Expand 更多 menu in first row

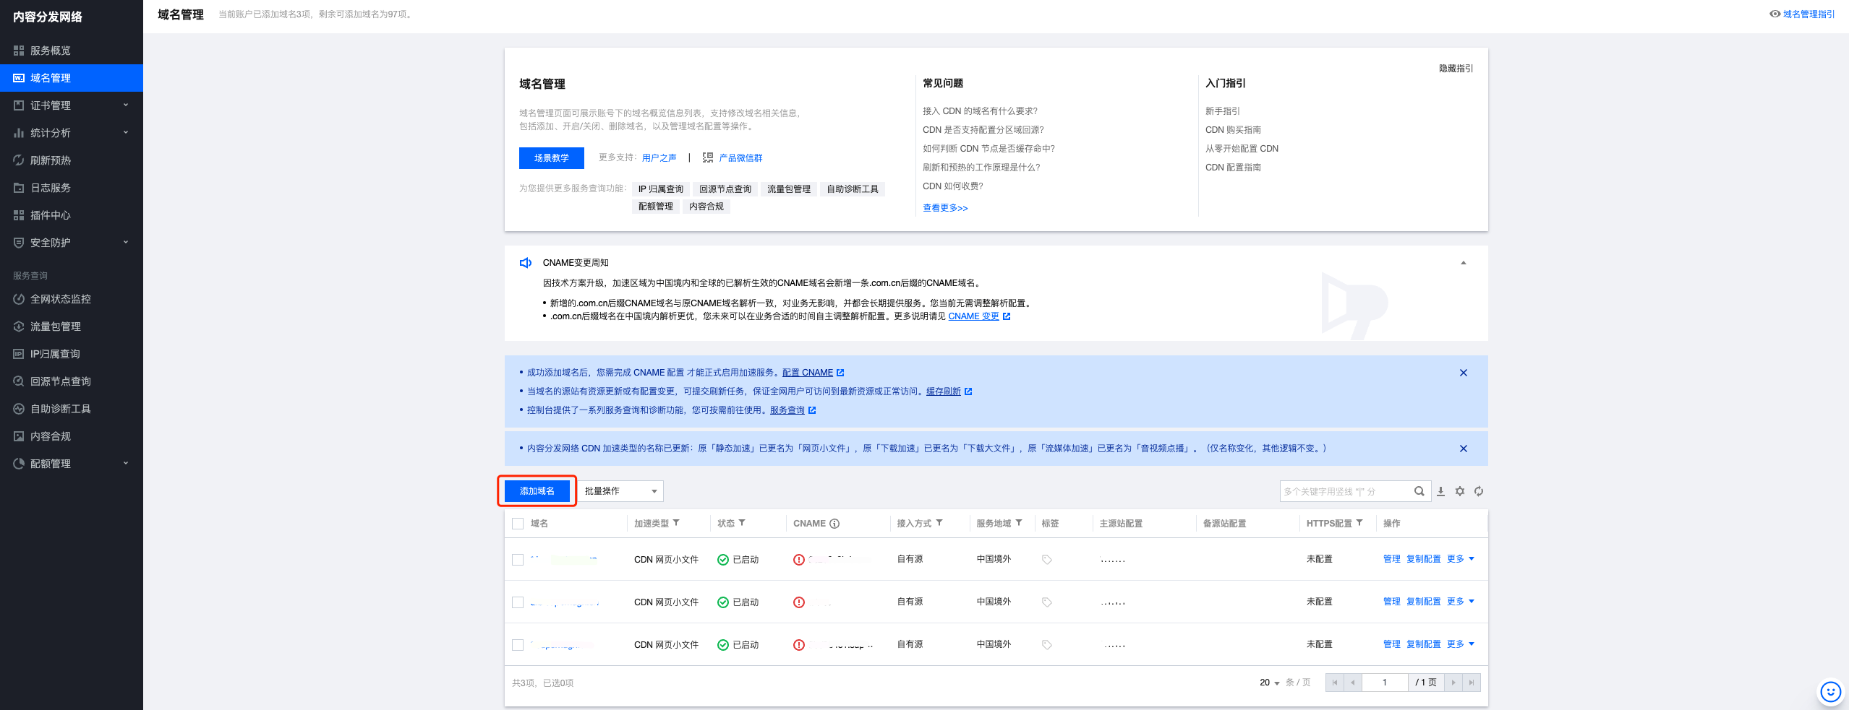[1461, 559]
